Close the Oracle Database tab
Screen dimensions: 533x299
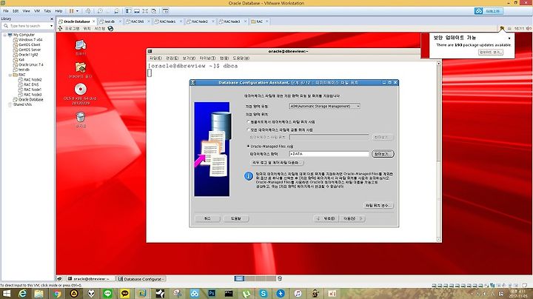(94, 21)
